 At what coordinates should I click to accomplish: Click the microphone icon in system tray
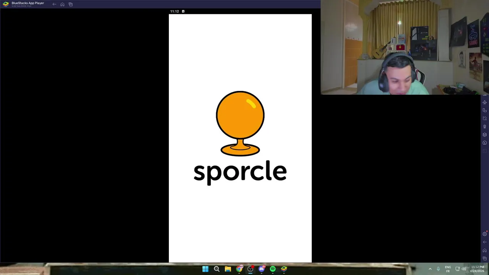click(x=438, y=269)
